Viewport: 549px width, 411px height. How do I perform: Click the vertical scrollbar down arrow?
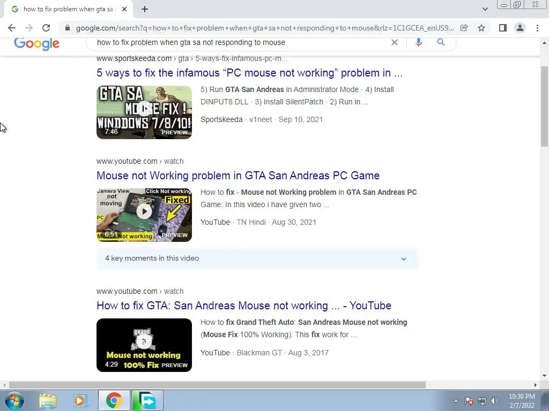tap(544, 376)
